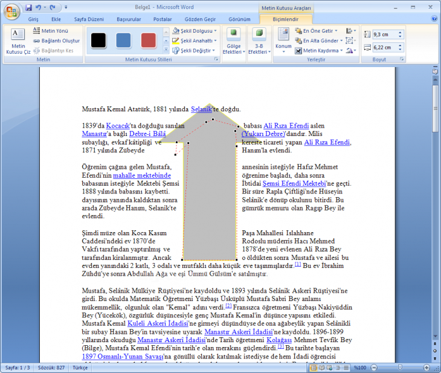
Task: Open Word help question mark icon
Action: point(434,19)
